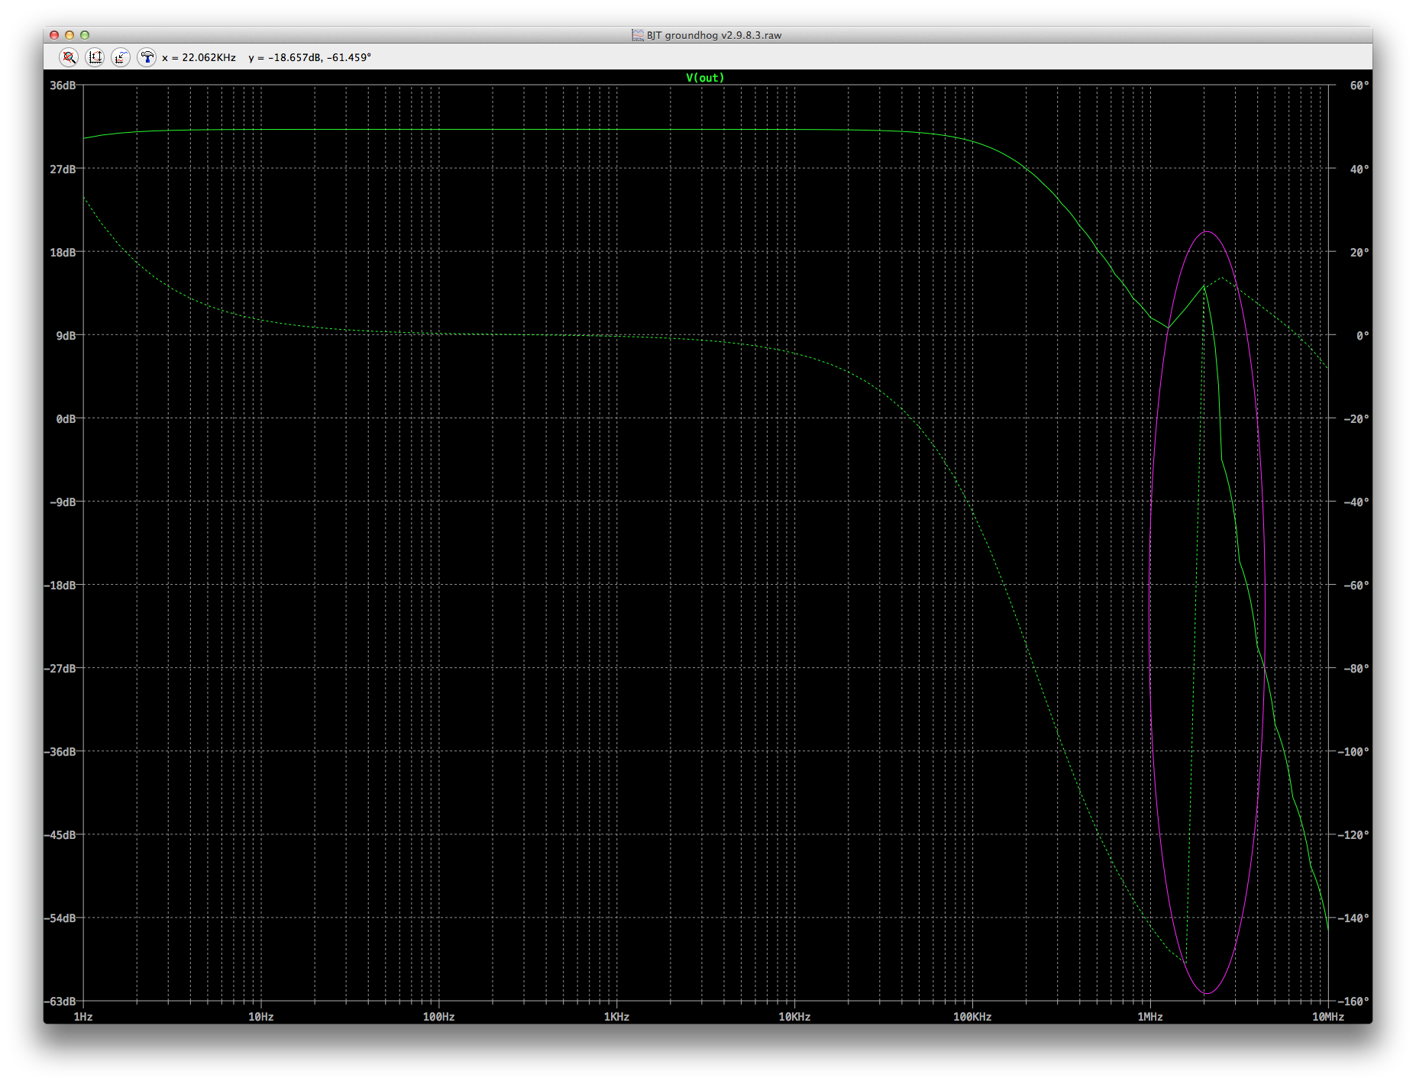Minimize the window with yellow button
This screenshot has height=1084, width=1416.
pos(70,35)
